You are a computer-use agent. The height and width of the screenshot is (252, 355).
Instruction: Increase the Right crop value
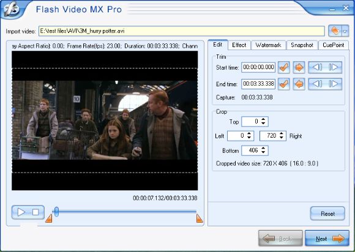pos(282,134)
